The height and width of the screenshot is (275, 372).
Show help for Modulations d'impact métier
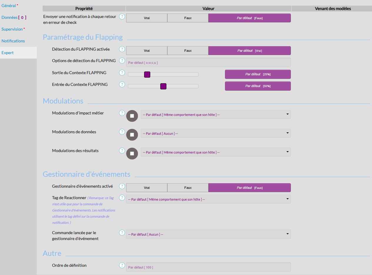click(x=122, y=113)
